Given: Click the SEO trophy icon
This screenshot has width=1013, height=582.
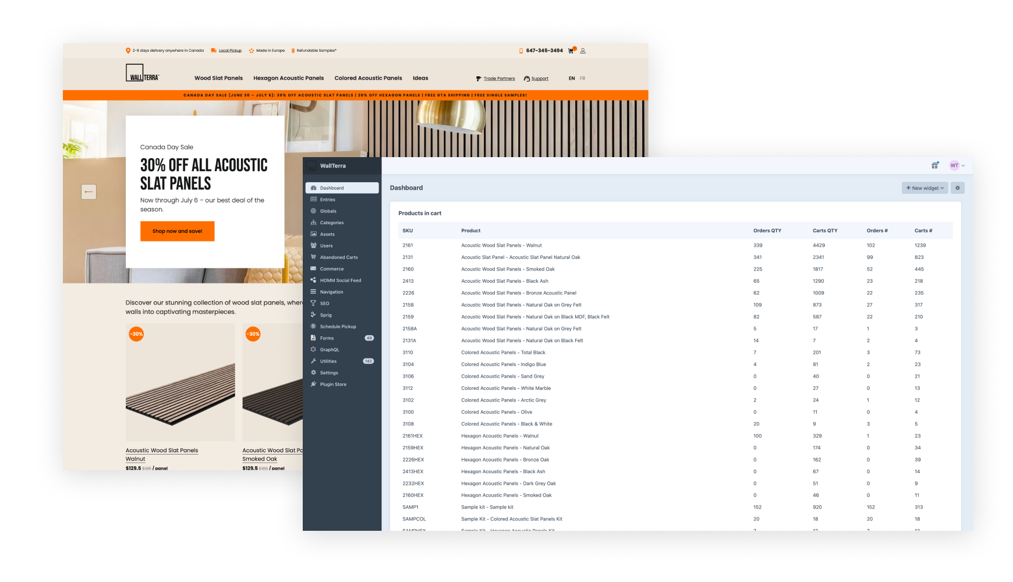Looking at the screenshot, I should pyautogui.click(x=313, y=303).
